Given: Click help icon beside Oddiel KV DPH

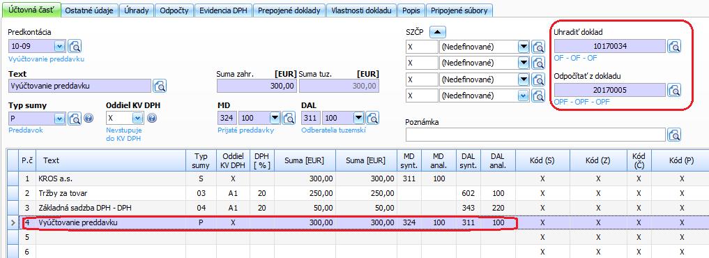Looking at the screenshot, I should click(x=152, y=119).
